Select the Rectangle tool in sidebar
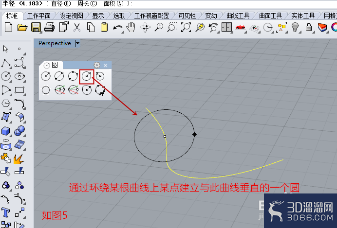 pyautogui.click(x=19, y=90)
